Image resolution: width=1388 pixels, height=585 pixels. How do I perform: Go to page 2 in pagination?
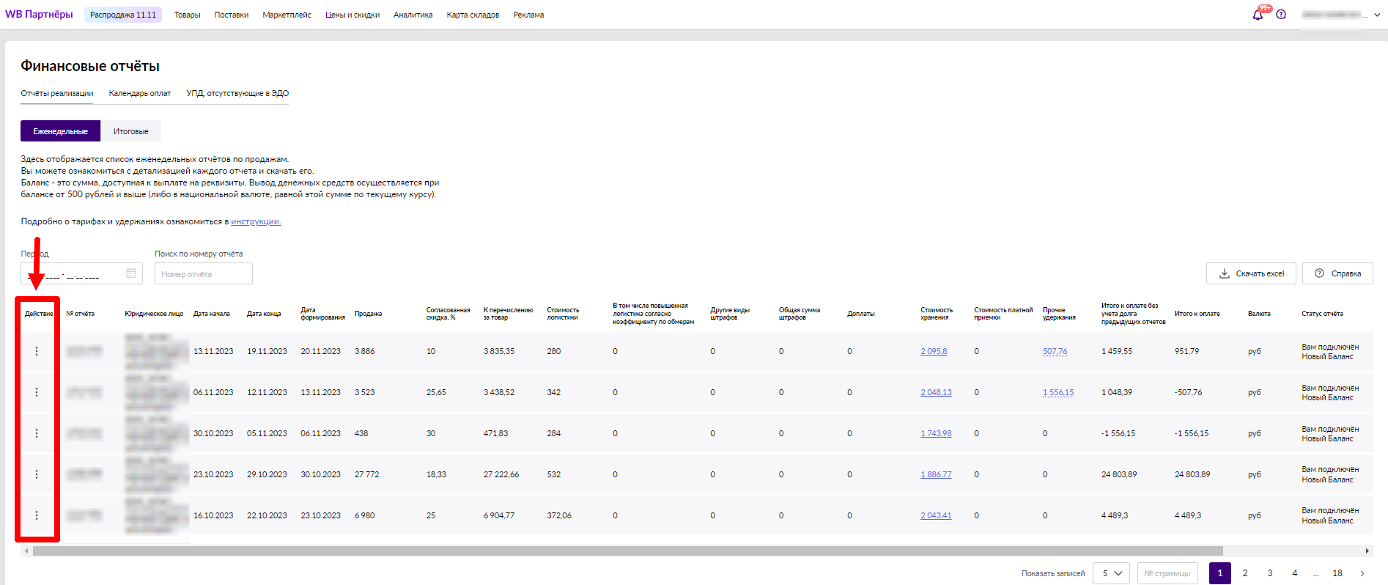coord(1245,573)
